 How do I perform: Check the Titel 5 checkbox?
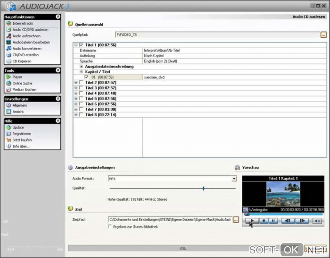[x=81, y=99]
